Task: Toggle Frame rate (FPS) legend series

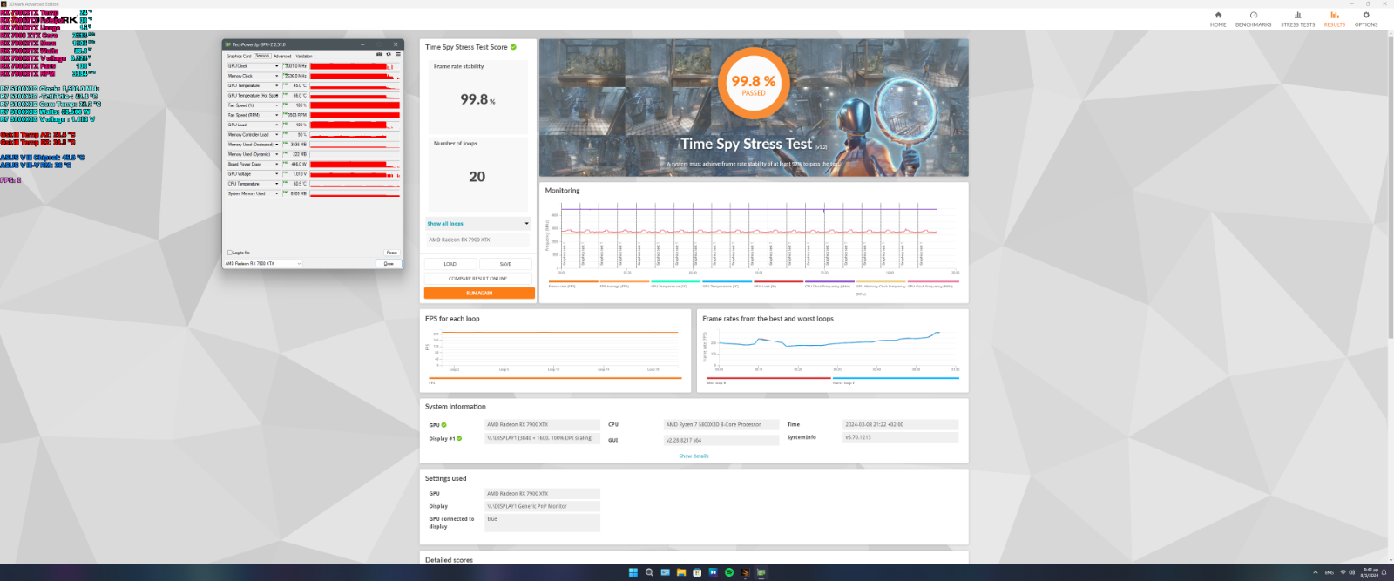Action: pos(572,284)
